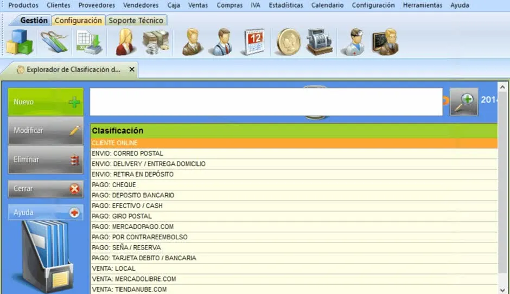Open the Productos menu
The height and width of the screenshot is (294, 510).
click(23, 5)
